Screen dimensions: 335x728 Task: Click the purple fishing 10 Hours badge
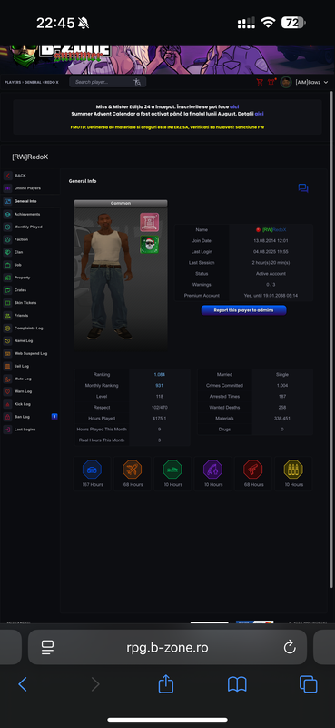click(x=213, y=473)
